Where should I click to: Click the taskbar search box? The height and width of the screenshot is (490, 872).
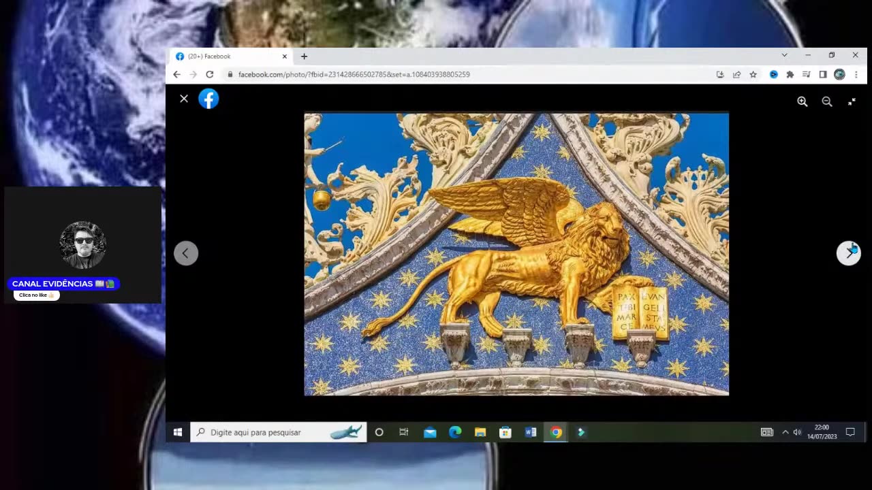pyautogui.click(x=279, y=432)
